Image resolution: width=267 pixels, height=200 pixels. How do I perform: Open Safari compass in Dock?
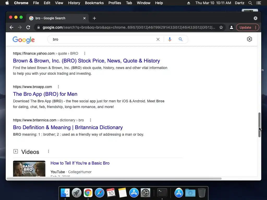99,193
